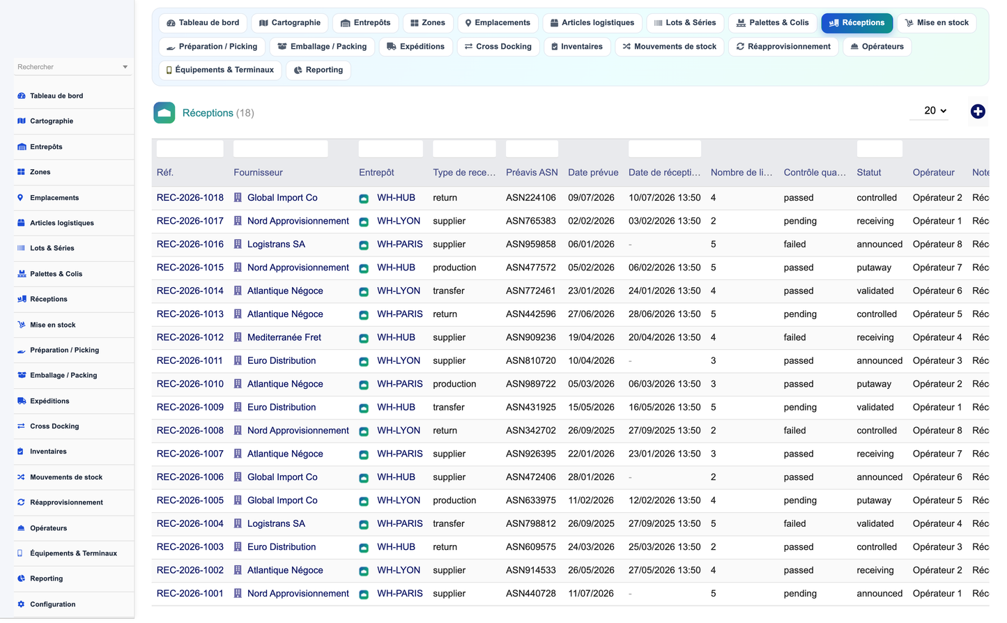Click the Reporting pie chart icon in sidebar
This screenshot has height=623, width=1007.
pos(21,579)
